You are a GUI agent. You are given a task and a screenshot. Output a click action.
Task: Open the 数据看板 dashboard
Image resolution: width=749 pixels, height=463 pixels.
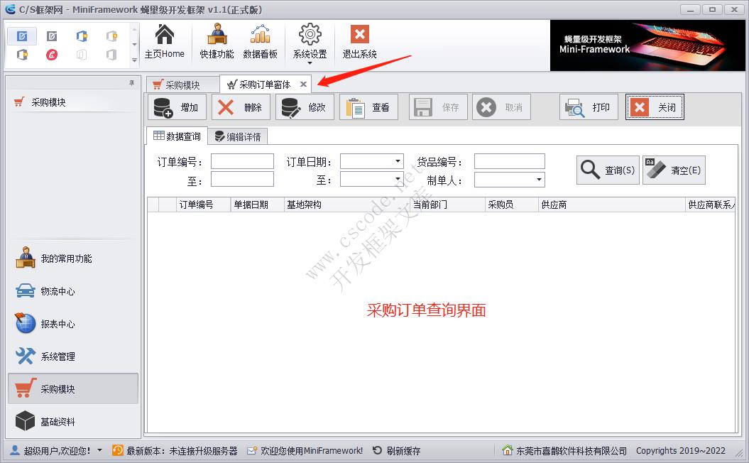[261, 43]
